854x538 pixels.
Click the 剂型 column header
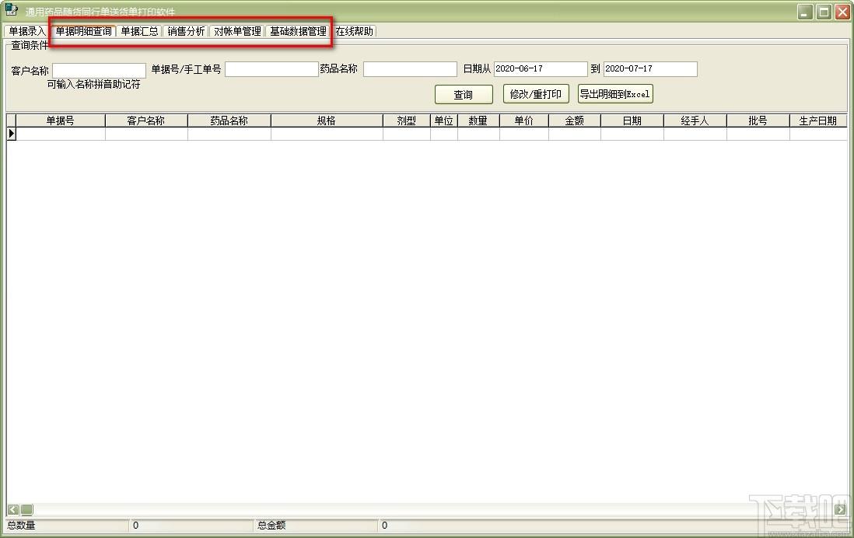point(406,121)
